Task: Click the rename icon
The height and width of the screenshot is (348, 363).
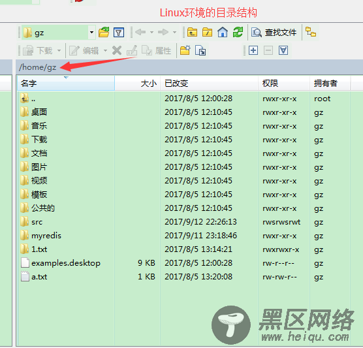Action: tap(132, 50)
